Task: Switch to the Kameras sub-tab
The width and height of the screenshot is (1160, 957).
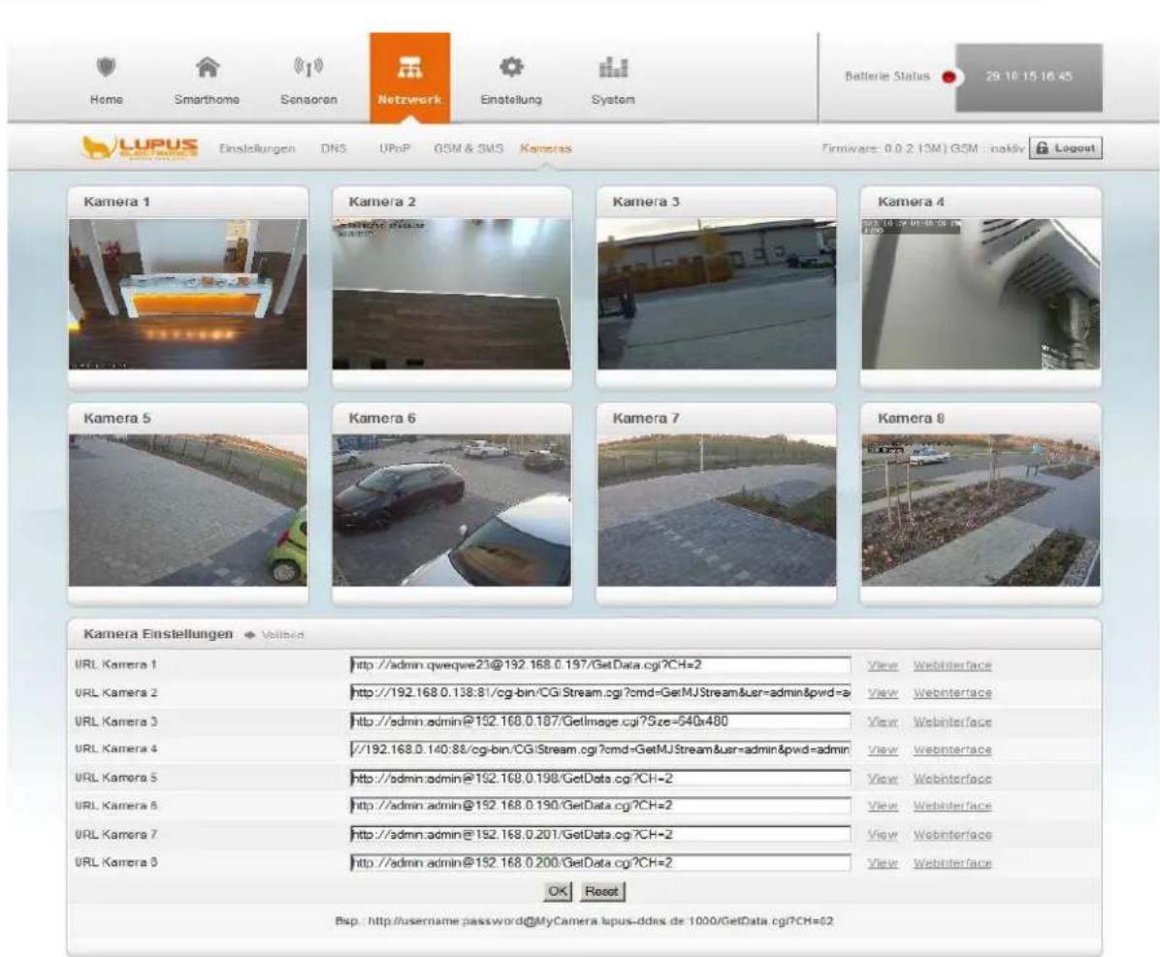Action: coord(546,148)
